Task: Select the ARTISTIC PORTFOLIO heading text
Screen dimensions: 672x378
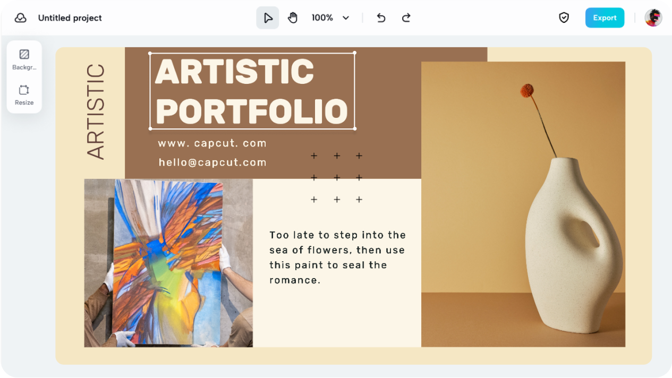Action: [252, 91]
